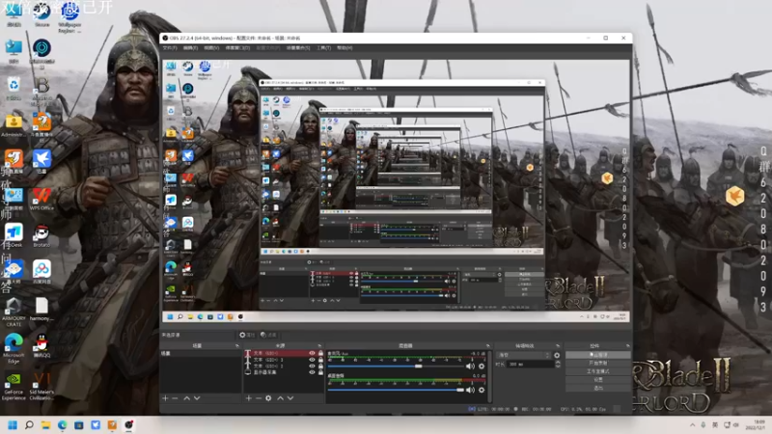Click 退出 exit button in controls
The image size is (772, 434).
click(597, 388)
